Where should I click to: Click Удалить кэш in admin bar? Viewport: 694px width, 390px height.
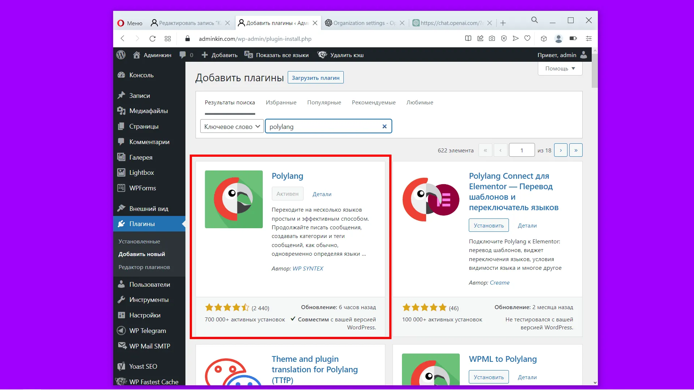(x=340, y=55)
